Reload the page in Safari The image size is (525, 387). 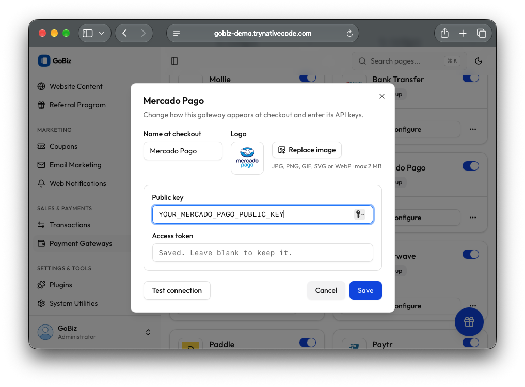[349, 33]
